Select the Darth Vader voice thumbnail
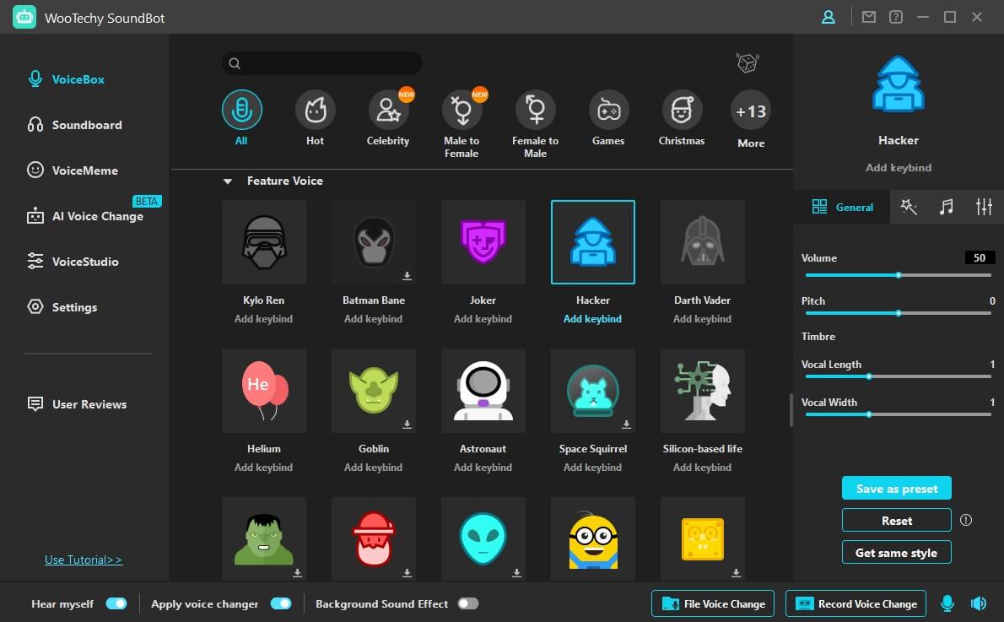The width and height of the screenshot is (1004, 622). 702,242
